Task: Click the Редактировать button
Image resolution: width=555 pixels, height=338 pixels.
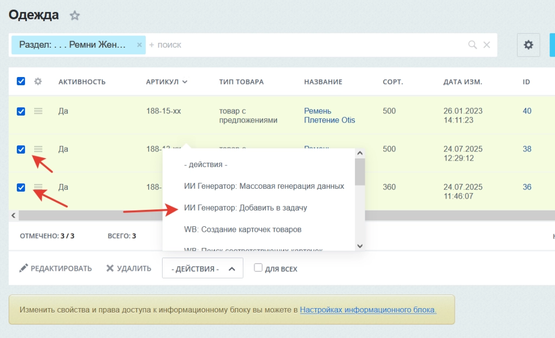Action: [55, 269]
